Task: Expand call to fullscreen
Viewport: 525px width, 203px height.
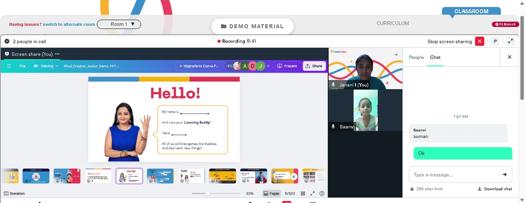Action: tap(510, 41)
